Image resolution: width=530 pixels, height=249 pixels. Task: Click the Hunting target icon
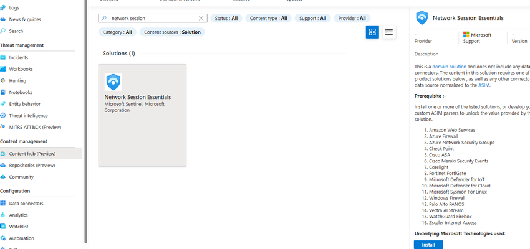[2, 81]
